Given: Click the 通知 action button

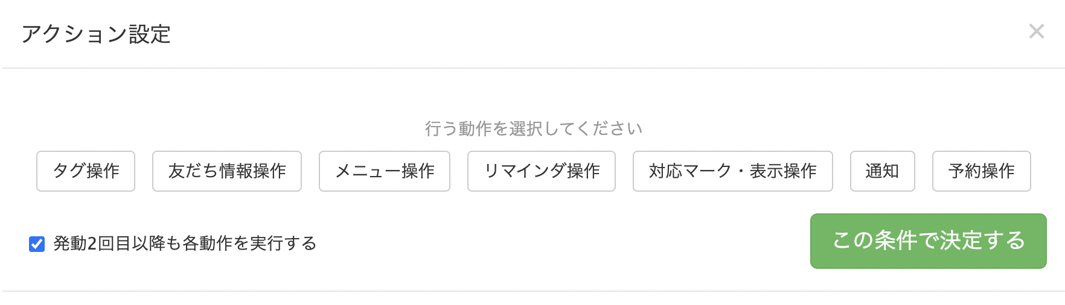Looking at the screenshot, I should pyautogui.click(x=883, y=171).
